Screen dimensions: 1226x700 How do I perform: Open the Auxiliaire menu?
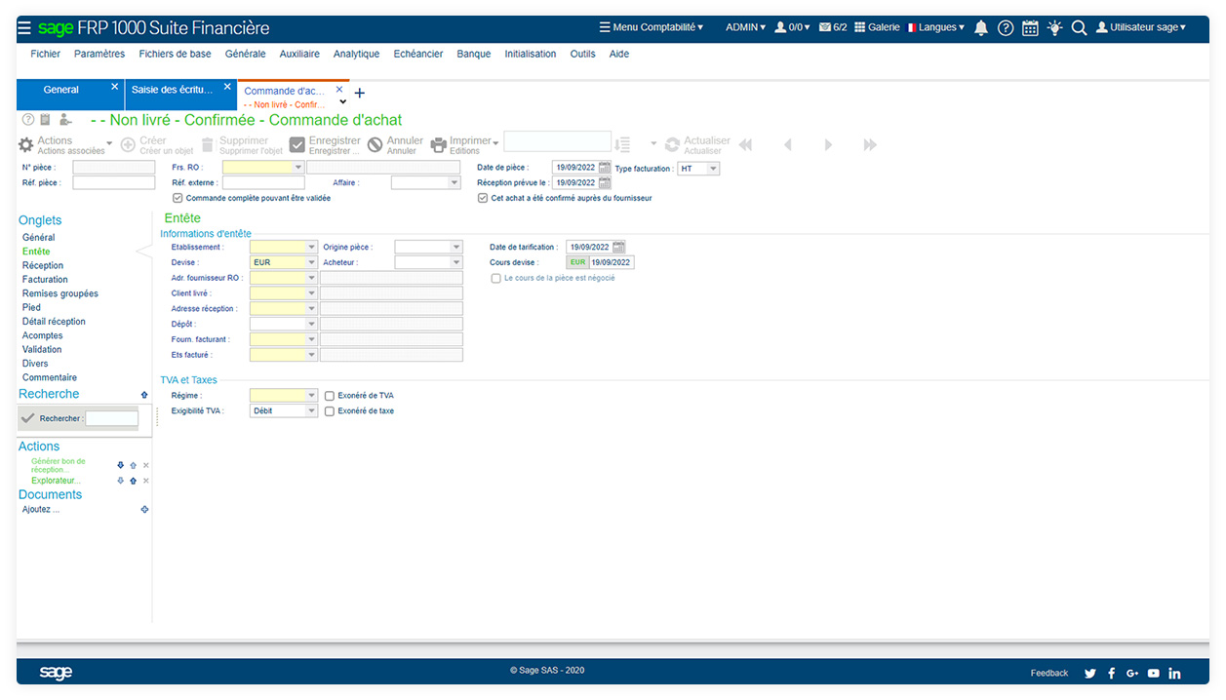299,55
